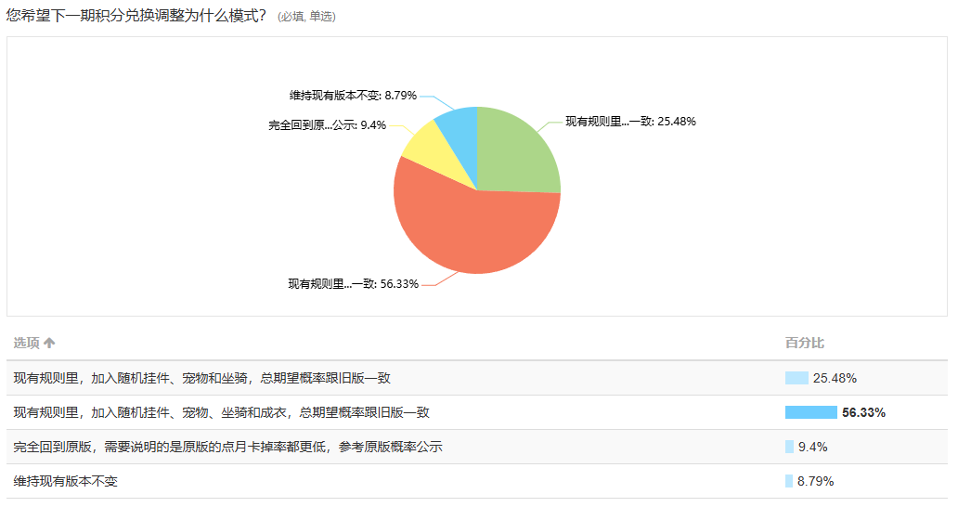Click the pie label reading 25.48%
This screenshot has height=507, width=958.
click(630, 122)
